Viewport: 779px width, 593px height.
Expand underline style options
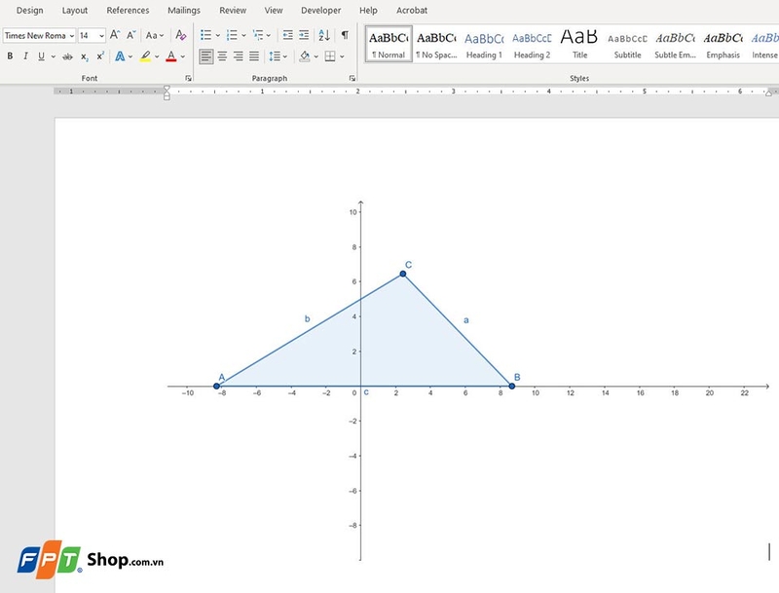pos(54,56)
